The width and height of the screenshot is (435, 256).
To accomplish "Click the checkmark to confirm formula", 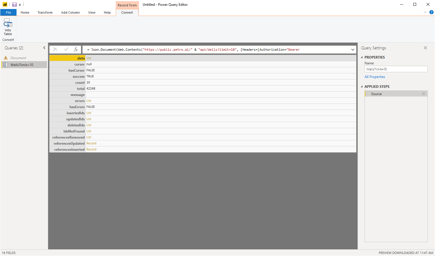I will point(66,50).
